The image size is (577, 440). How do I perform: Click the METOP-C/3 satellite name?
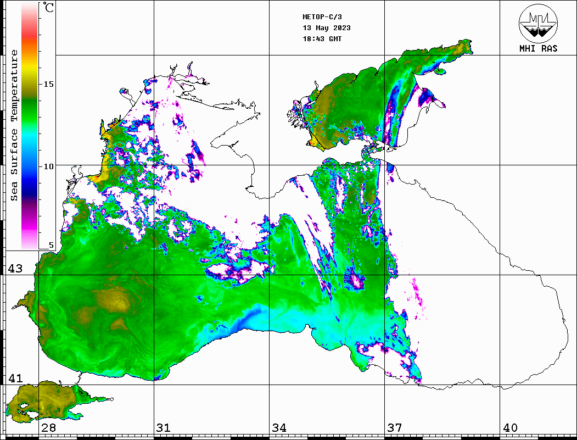coord(322,17)
